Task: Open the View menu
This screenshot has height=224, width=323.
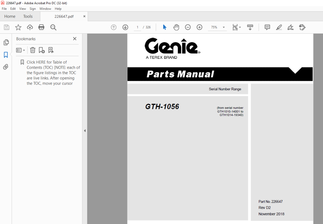Action: click(23, 9)
